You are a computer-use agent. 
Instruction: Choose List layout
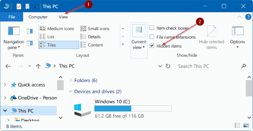click(x=47, y=37)
